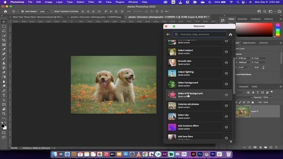The height and width of the screenshot is (159, 283).
Task: Go to Discover panel home
Action: (x=230, y=34)
